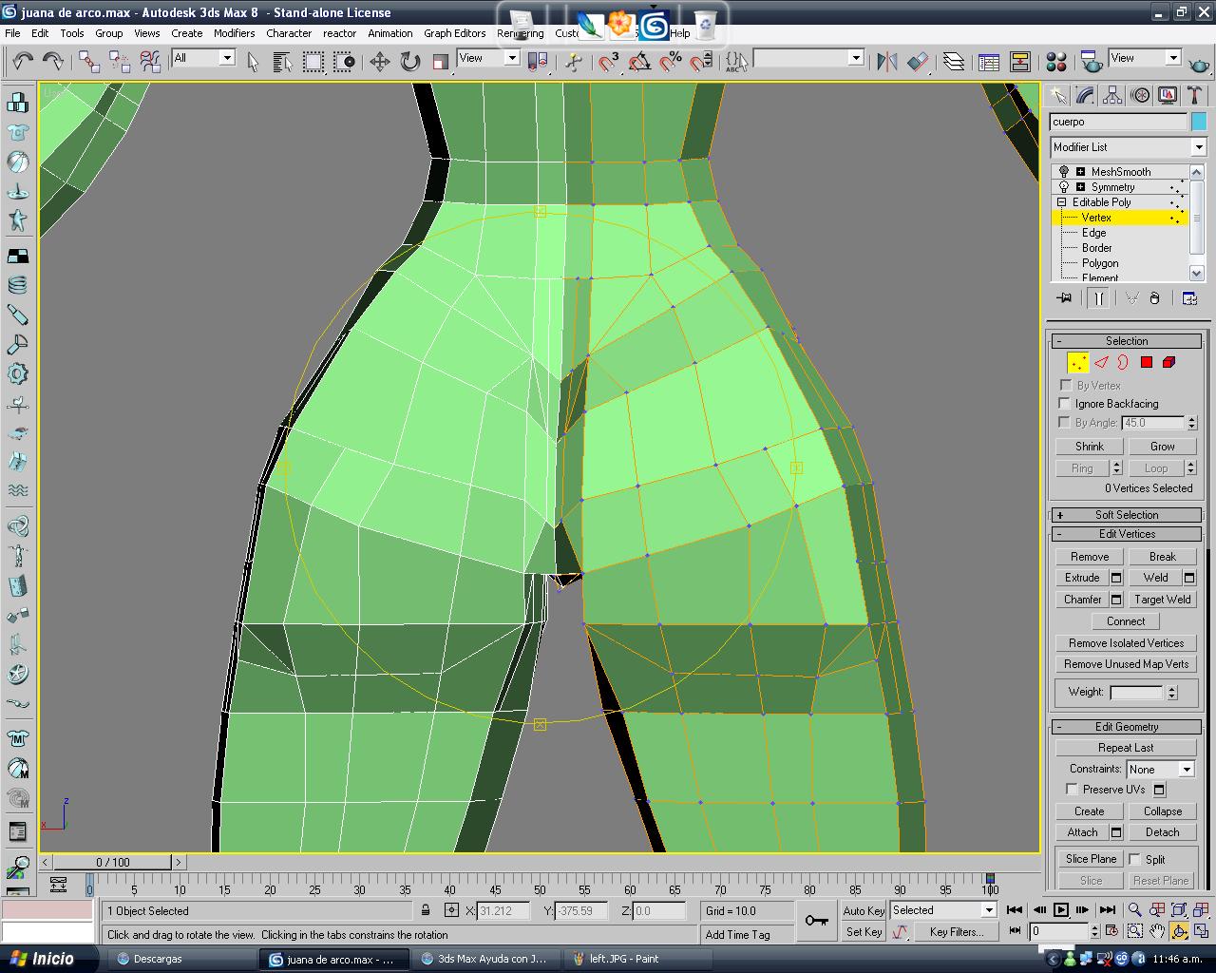Open the Graph Editors menu

pyautogui.click(x=454, y=33)
